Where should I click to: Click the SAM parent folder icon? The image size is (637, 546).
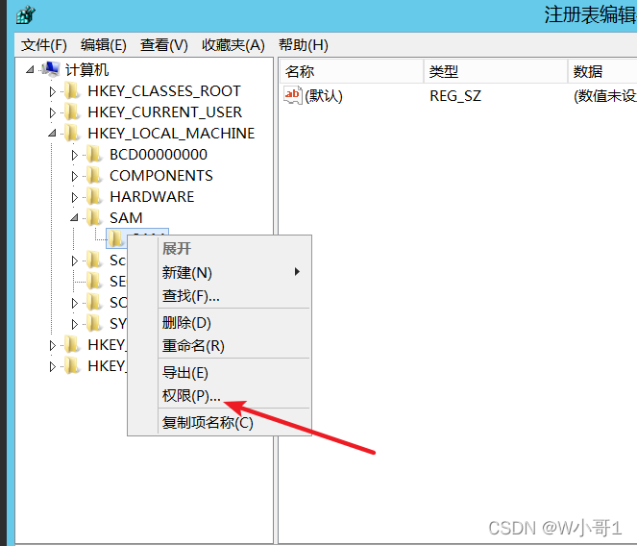click(94, 217)
